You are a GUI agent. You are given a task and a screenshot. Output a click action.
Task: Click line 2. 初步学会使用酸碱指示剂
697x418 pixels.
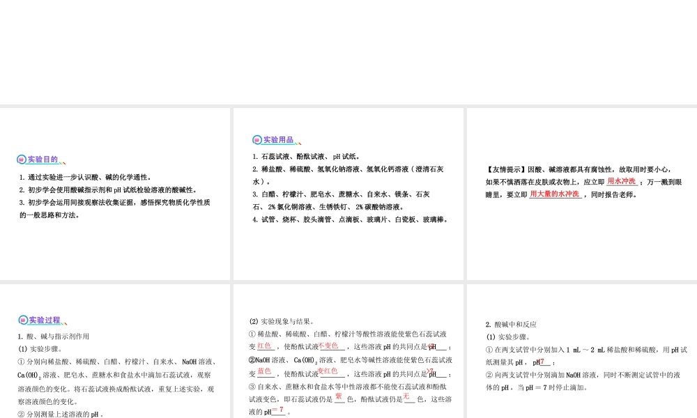108,190
